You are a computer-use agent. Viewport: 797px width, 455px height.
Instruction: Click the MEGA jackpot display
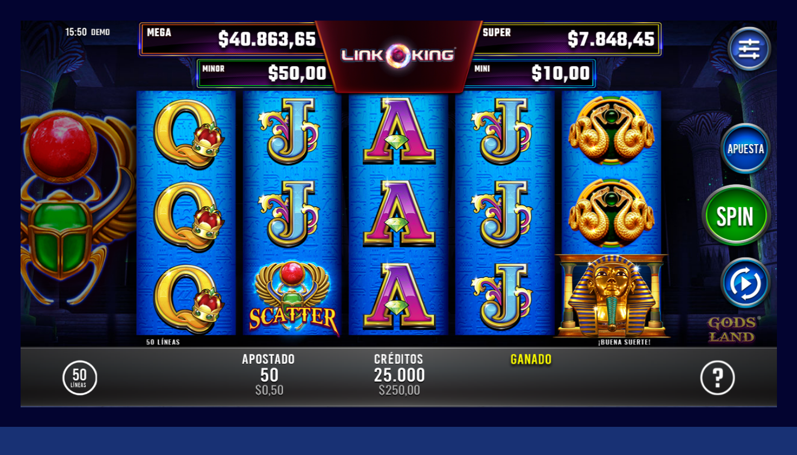pos(229,39)
